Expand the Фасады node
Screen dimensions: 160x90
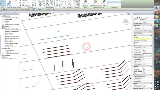(3, 23)
